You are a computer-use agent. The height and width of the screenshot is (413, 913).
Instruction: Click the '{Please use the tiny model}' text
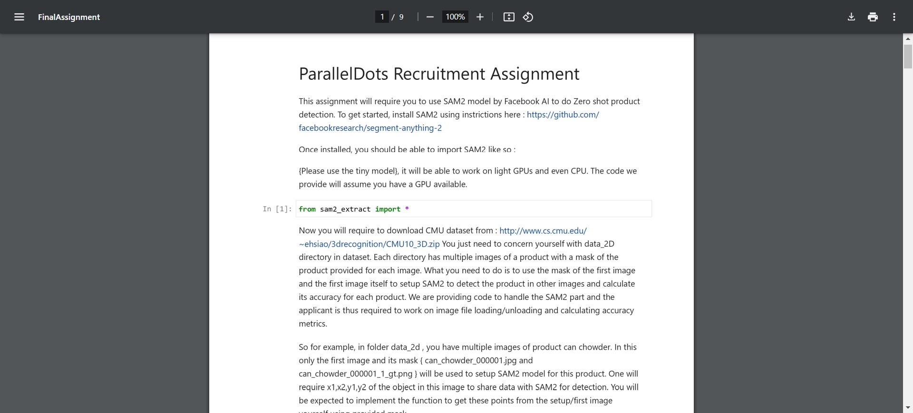[x=349, y=171]
